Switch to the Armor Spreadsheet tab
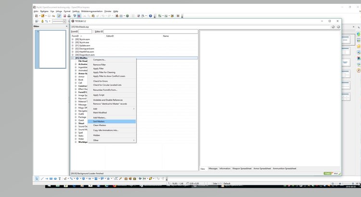 coord(262,169)
